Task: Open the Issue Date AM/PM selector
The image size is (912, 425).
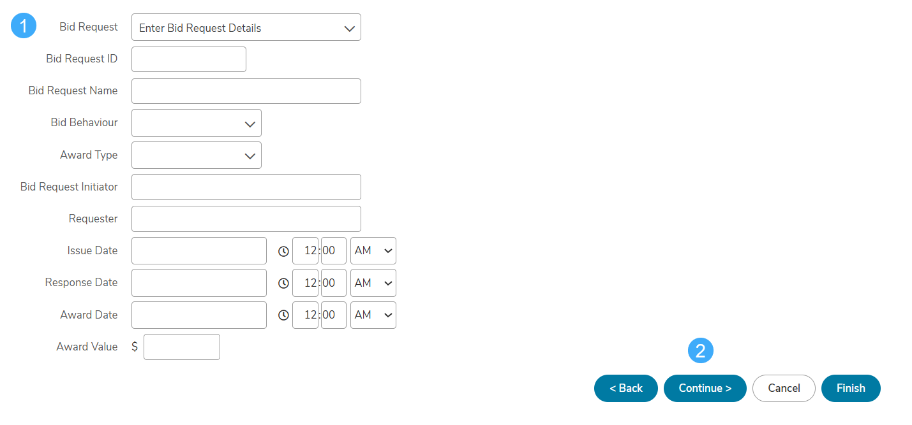Action: (373, 250)
